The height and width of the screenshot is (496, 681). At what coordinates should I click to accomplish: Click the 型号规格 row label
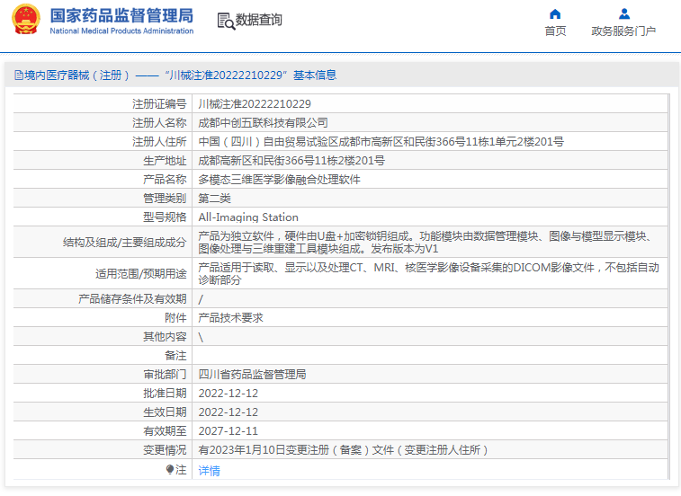pos(165,217)
